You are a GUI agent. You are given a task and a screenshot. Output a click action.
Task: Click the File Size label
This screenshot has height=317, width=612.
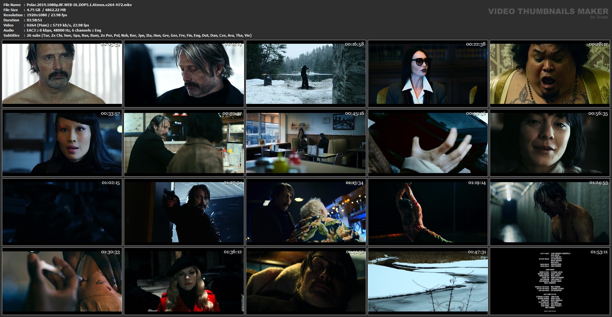coord(11,10)
